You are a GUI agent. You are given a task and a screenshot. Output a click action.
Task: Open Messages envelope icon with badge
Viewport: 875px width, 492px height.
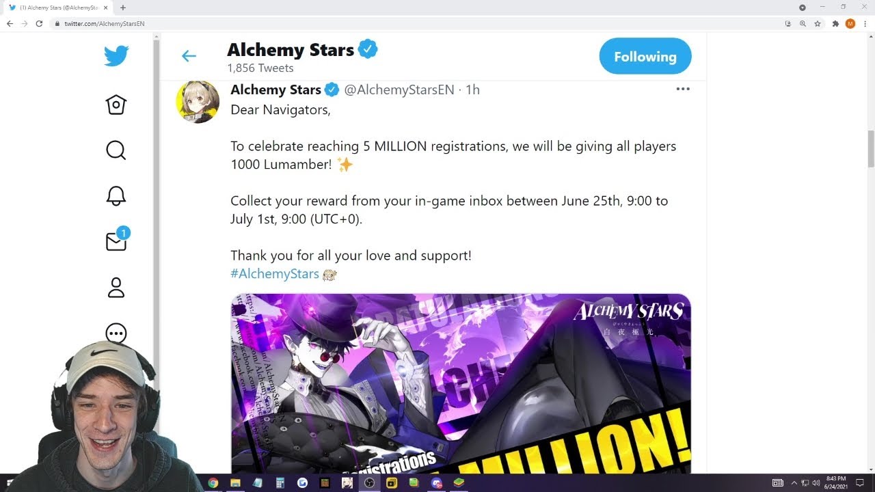click(x=117, y=240)
